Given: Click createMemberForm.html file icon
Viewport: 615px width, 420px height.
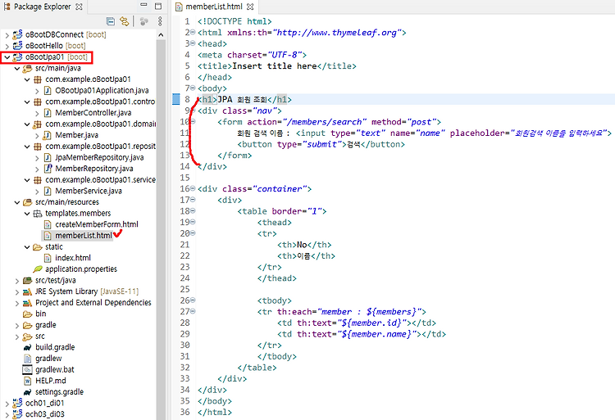Looking at the screenshot, I should coord(47,224).
